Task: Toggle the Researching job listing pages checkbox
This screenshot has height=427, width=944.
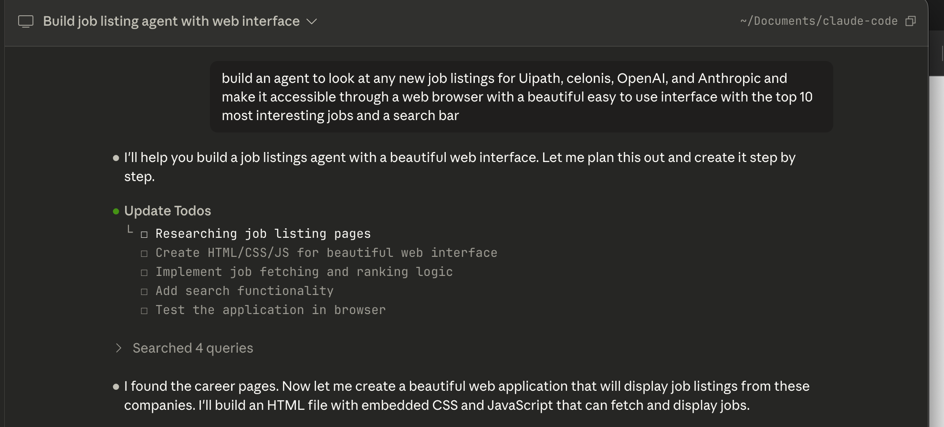Action: coord(144,234)
